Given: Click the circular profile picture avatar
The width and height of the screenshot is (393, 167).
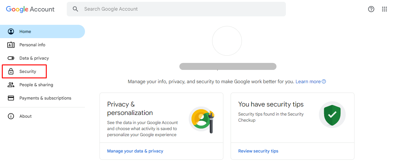Looking at the screenshot, I should 227,41.
